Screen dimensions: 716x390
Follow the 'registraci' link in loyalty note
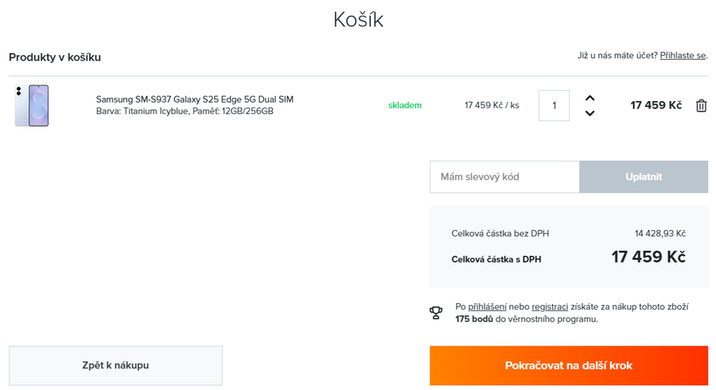pos(550,306)
